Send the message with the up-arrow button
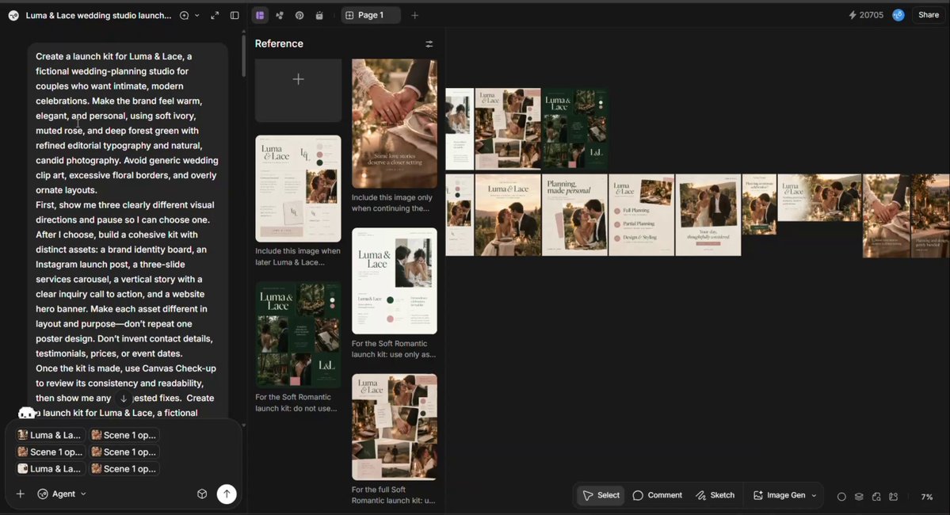The width and height of the screenshot is (950, 515). (227, 494)
